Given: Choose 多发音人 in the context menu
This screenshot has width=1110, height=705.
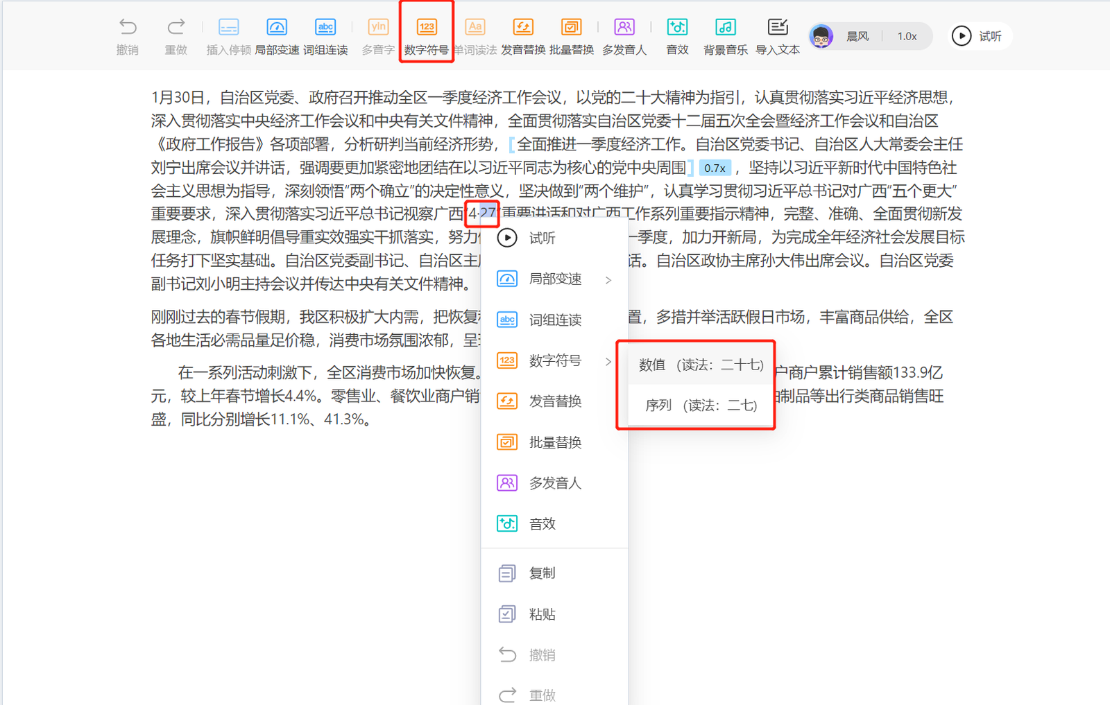Looking at the screenshot, I should click(x=554, y=482).
